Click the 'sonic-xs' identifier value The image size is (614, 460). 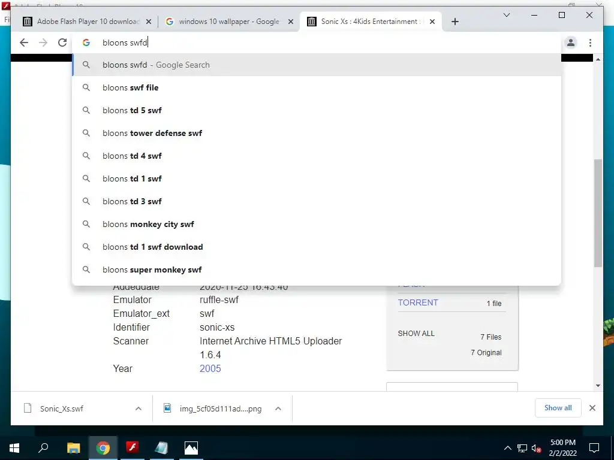tap(217, 328)
